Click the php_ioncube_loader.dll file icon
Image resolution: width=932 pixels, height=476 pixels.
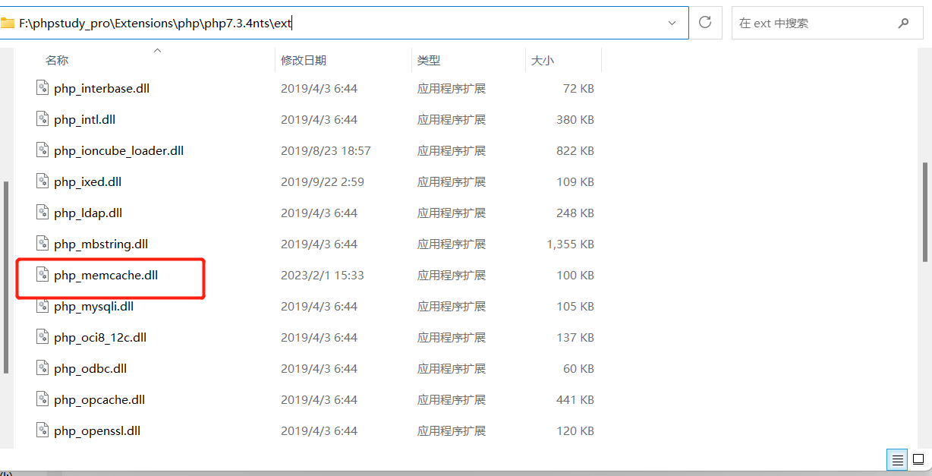coord(43,150)
